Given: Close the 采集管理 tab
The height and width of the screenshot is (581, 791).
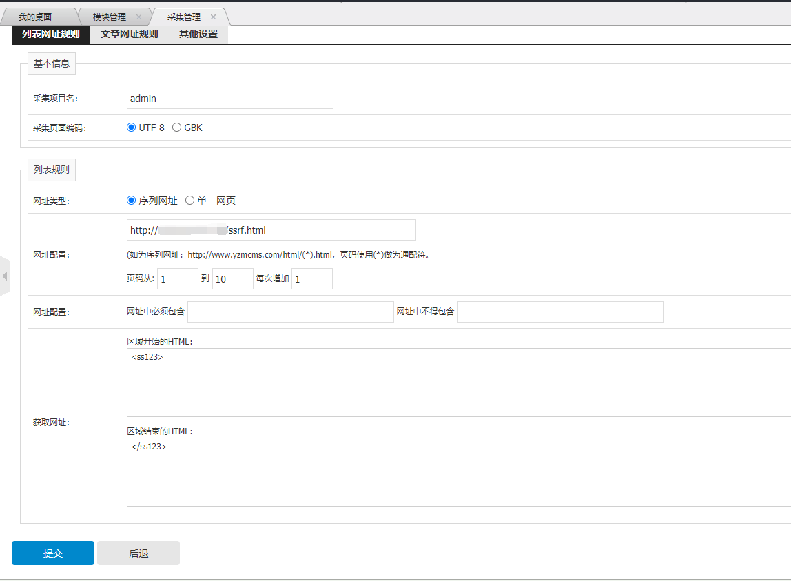Looking at the screenshot, I should coord(213,17).
